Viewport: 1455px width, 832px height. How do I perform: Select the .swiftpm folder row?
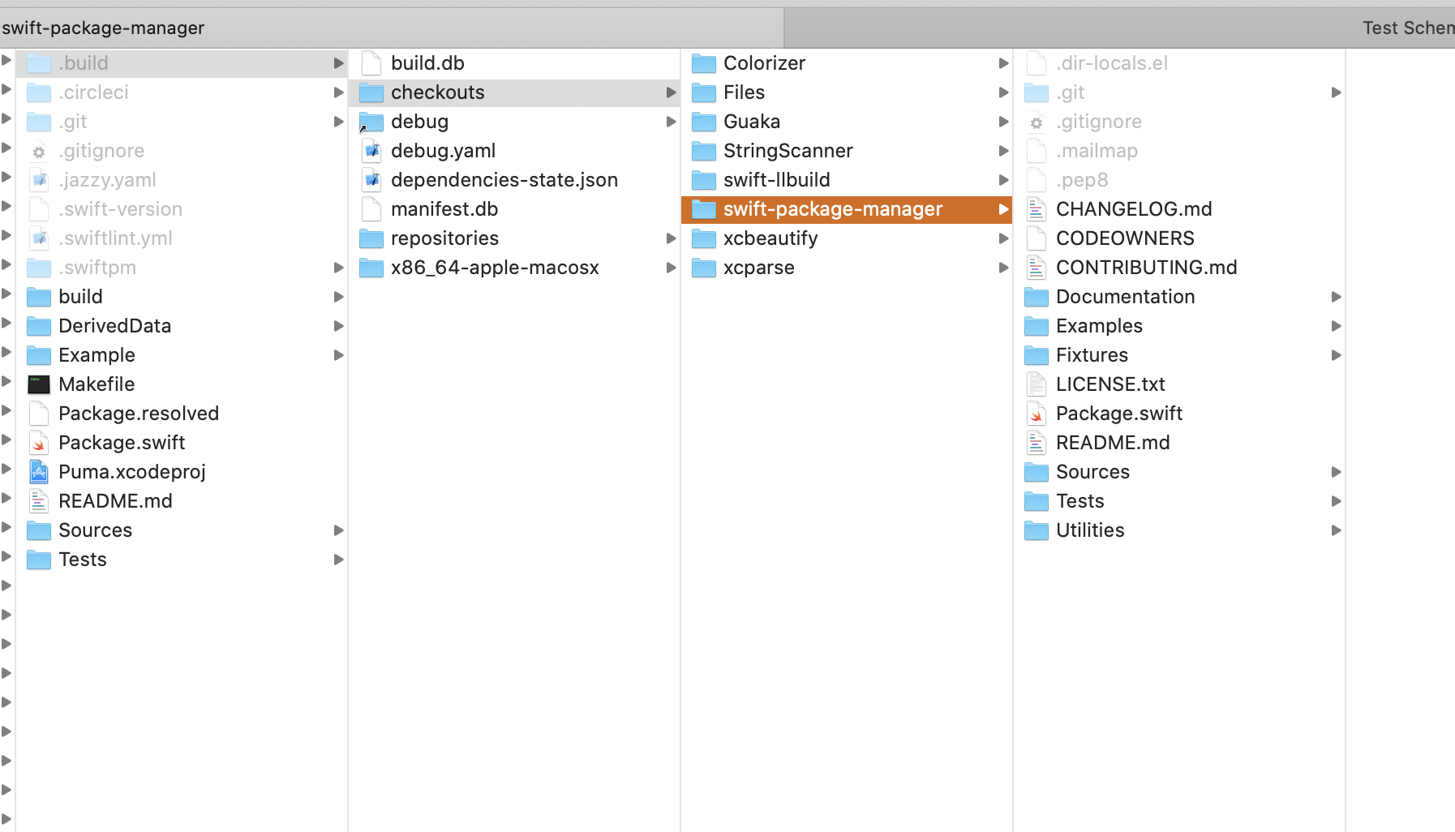pos(182,268)
